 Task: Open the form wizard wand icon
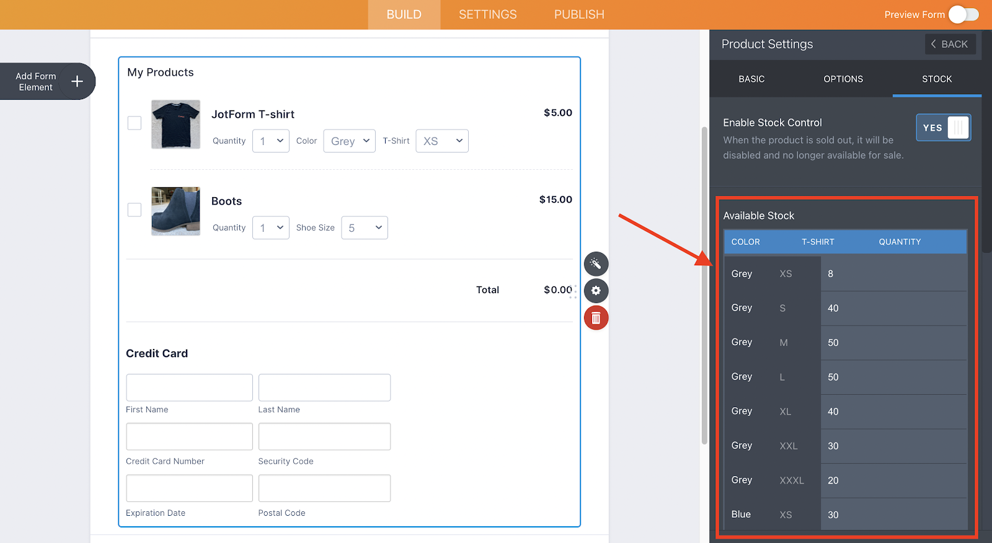596,264
